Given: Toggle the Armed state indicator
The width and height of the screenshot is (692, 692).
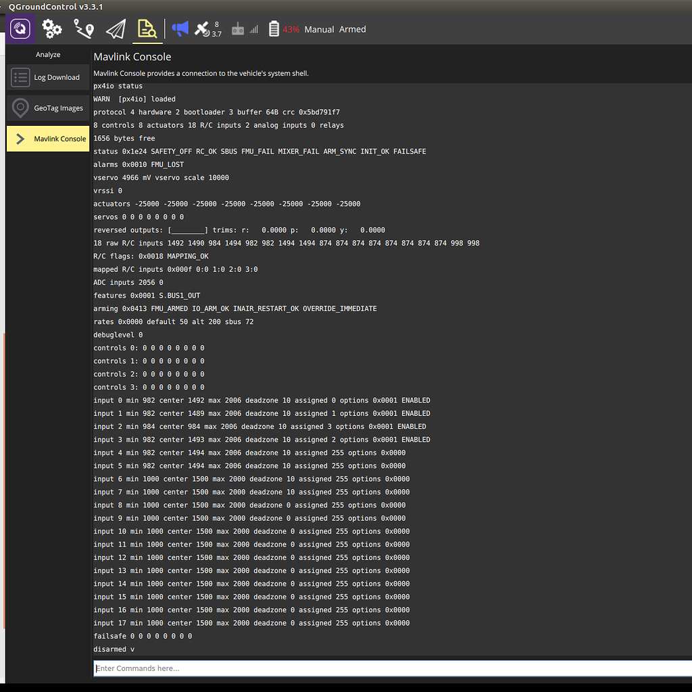Looking at the screenshot, I should [x=352, y=29].
